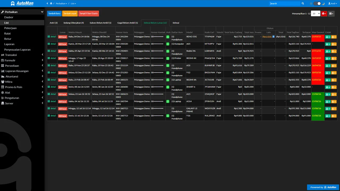340x191 pixels.
Task: Open Penyesuaian Laporan in the sidebar
Action: [x=22, y=50]
